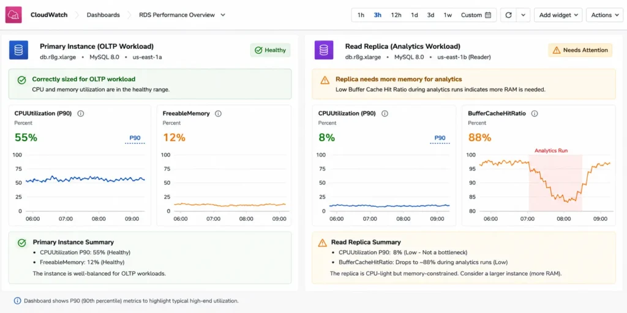This screenshot has height=313, width=627.
Task: Open the custom range calendar icon
Action: 488,15
